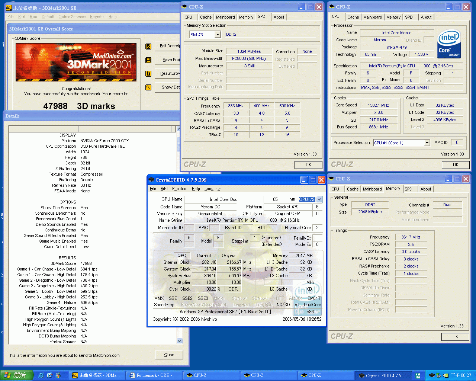Select the SPD tab in the top-right CPU-Z window

point(409,17)
